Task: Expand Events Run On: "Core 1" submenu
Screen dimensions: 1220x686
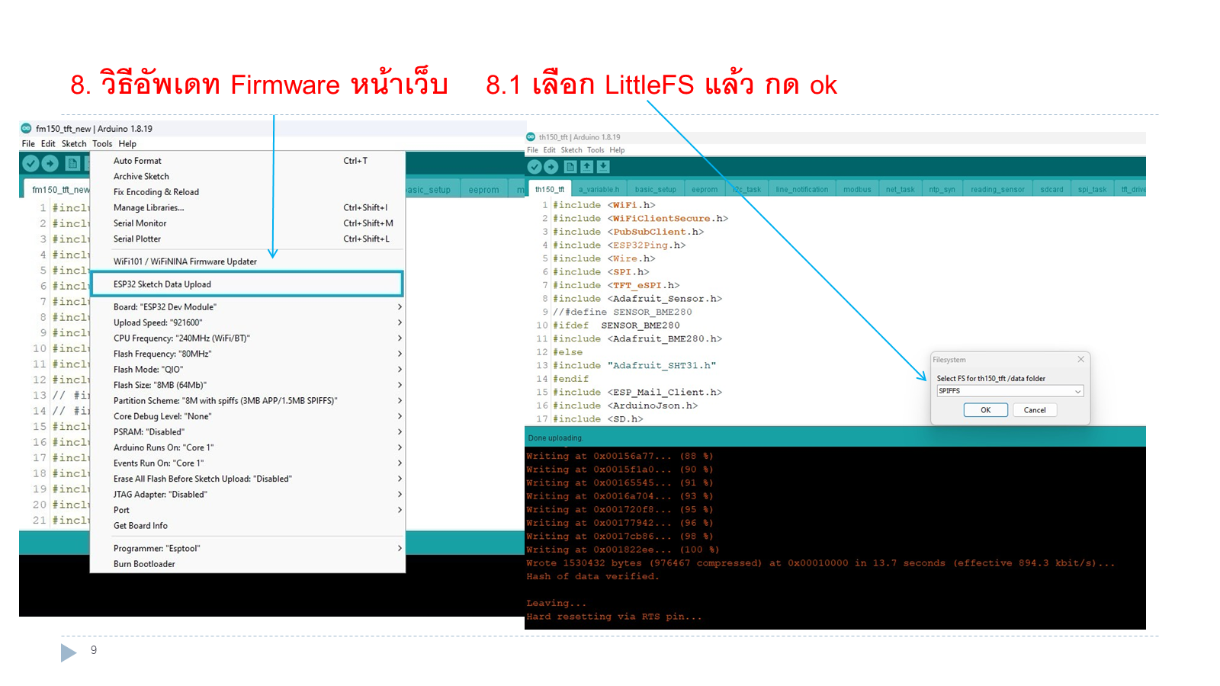Action: (247, 463)
